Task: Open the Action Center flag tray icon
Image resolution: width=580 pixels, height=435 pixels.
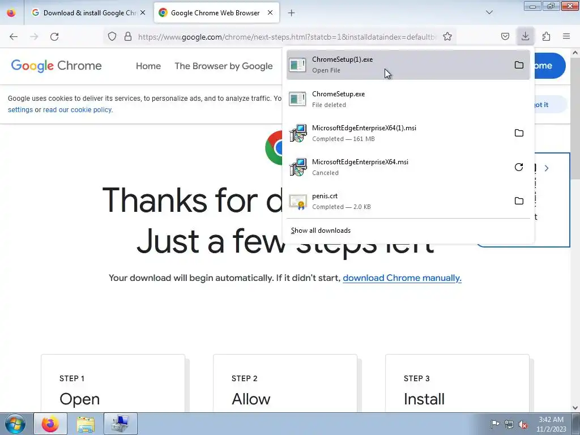Action: click(x=495, y=424)
